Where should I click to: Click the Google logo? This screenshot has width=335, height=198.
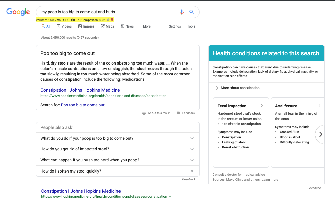(x=18, y=12)
